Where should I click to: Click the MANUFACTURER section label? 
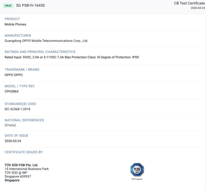18,35
